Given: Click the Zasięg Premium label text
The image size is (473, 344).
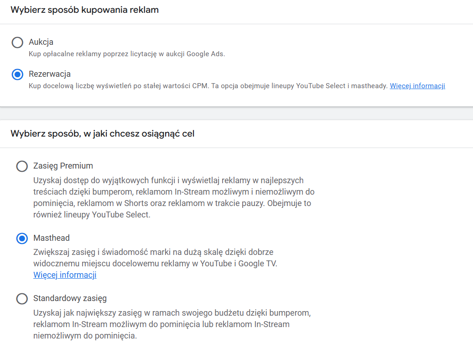Looking at the screenshot, I should 63,165.
